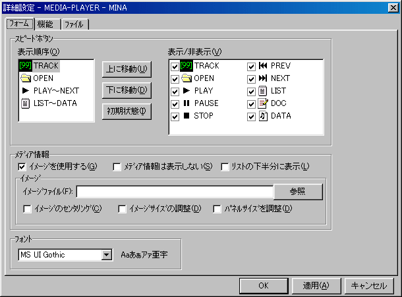Uncheck the TRACK visibility checkbox
Image resolution: width=402 pixels, height=297 pixels.
point(175,67)
